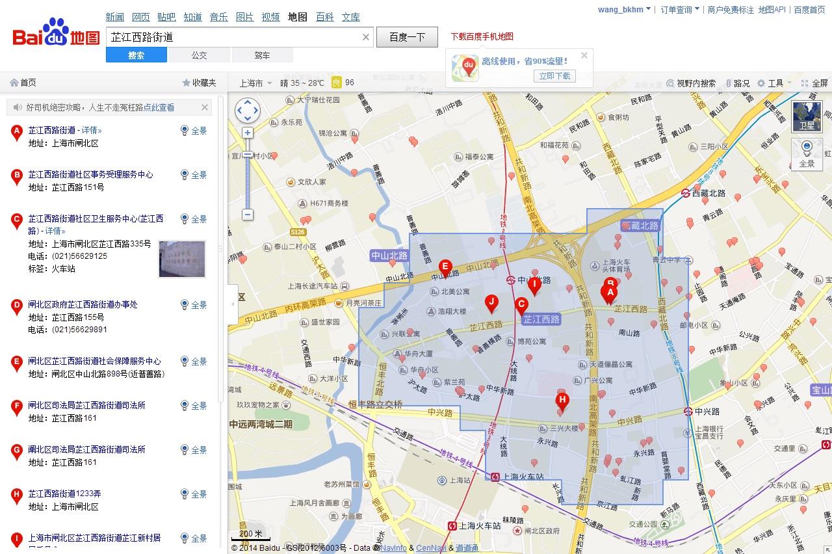The image size is (832, 554).
Task: Click the red A marker in results list
Action: coord(18,133)
